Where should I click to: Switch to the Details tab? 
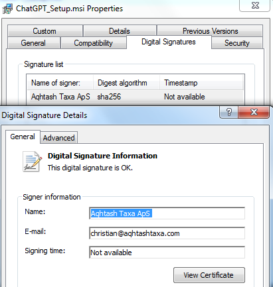coord(120,31)
